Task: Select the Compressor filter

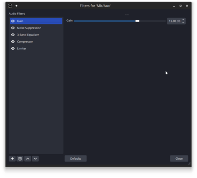Action: 36,42
